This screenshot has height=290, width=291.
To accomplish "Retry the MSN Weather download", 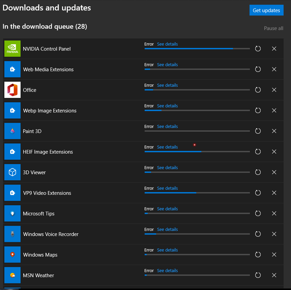I will (x=258, y=275).
